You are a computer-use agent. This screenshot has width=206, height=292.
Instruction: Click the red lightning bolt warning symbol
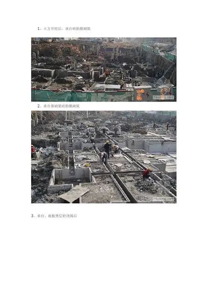point(147,94)
